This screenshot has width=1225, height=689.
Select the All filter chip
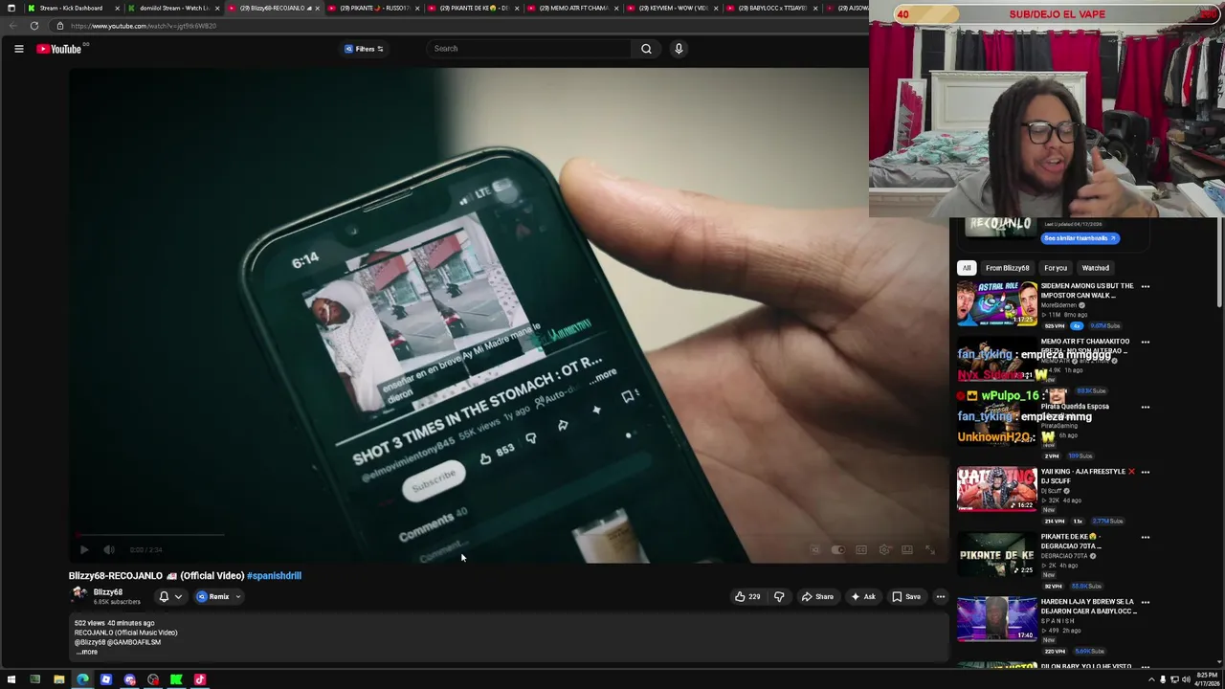click(967, 268)
